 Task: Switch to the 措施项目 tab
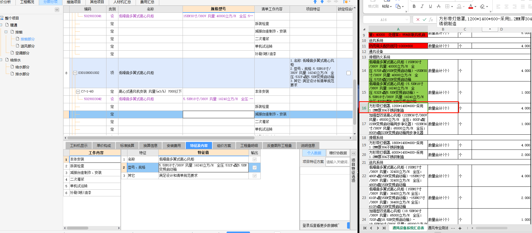[x=73, y=2]
